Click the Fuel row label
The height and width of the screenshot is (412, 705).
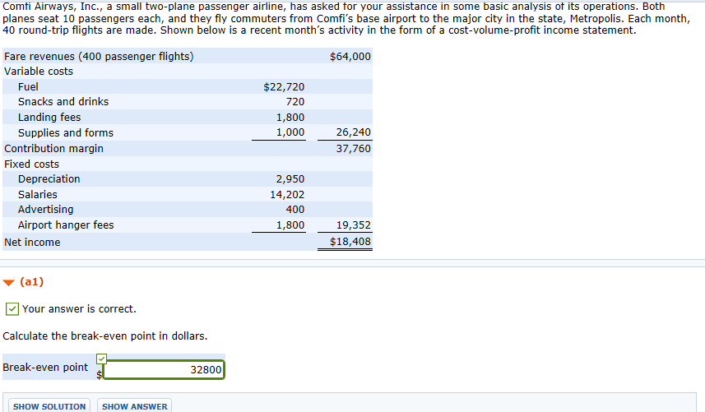[28, 86]
